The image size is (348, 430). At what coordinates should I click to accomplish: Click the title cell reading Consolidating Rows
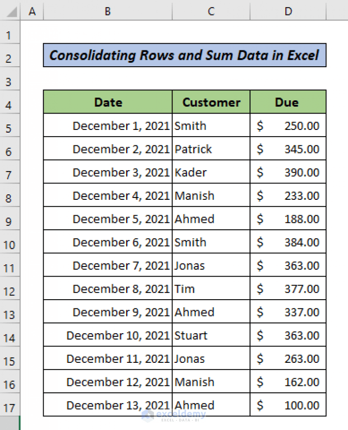click(x=184, y=55)
